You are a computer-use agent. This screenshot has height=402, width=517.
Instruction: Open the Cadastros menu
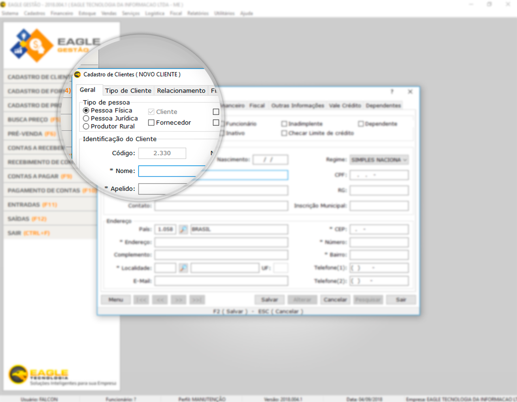(34, 13)
